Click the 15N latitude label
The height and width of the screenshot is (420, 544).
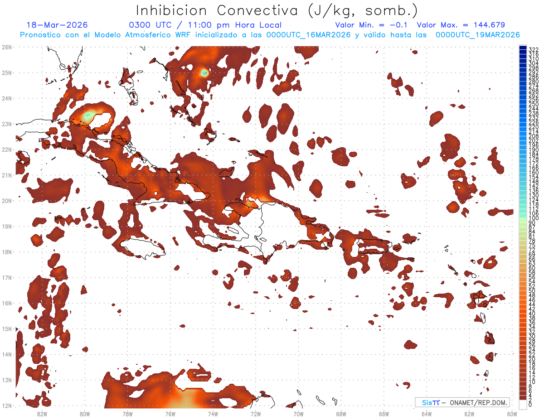(x=6, y=328)
